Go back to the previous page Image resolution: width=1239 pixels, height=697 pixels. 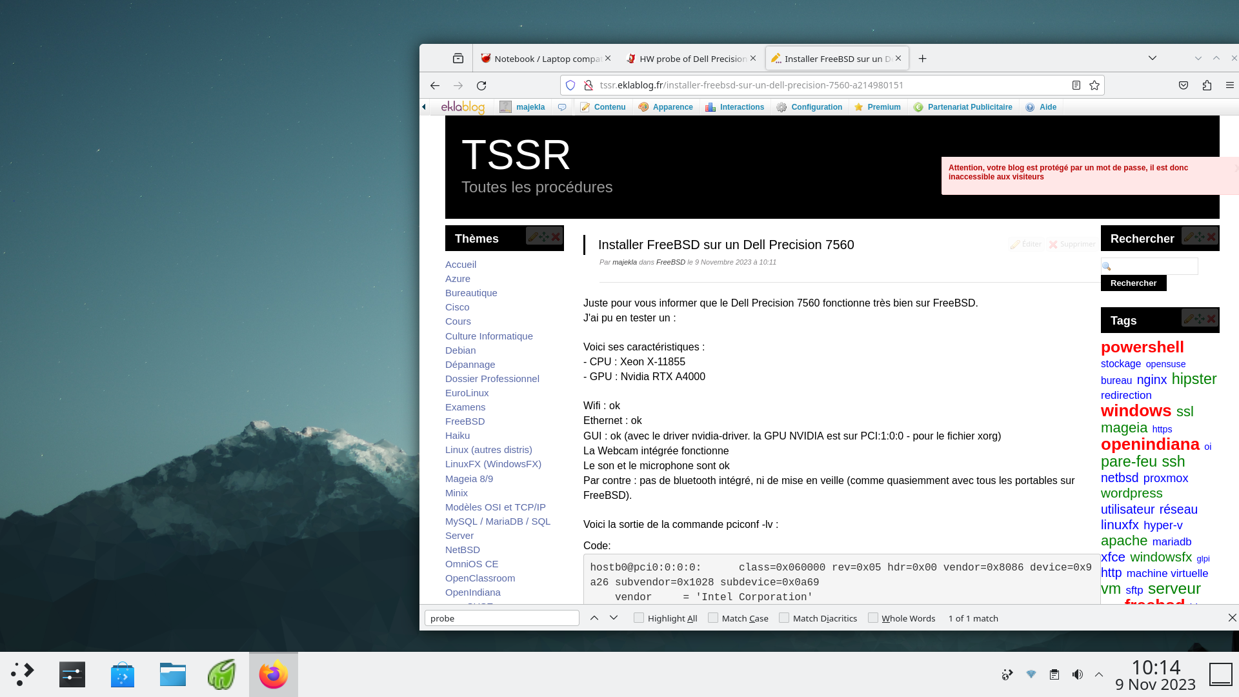(435, 85)
